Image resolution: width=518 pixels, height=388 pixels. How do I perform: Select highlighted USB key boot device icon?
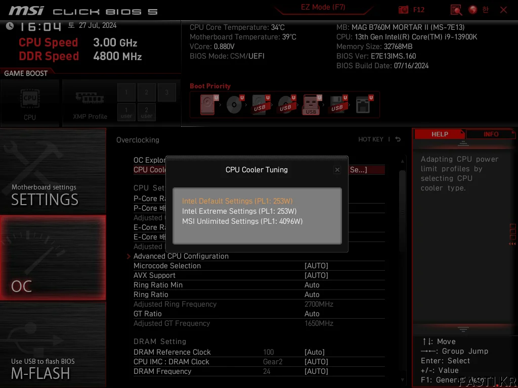click(312, 105)
